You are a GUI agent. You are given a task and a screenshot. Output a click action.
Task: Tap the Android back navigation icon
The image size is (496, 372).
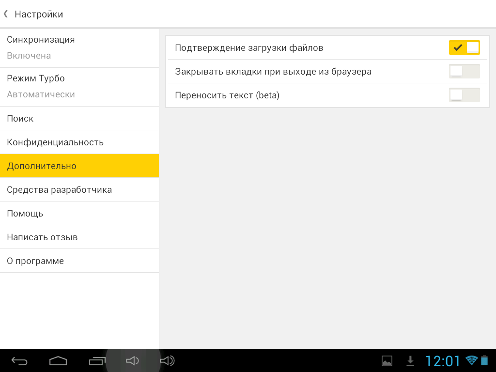point(19,361)
